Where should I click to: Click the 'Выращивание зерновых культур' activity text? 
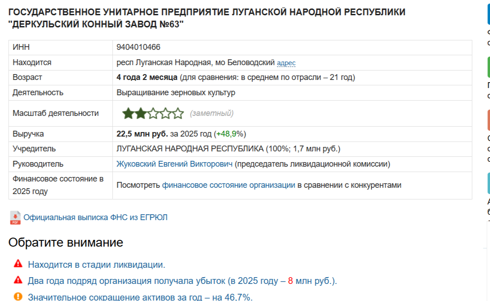(176, 93)
